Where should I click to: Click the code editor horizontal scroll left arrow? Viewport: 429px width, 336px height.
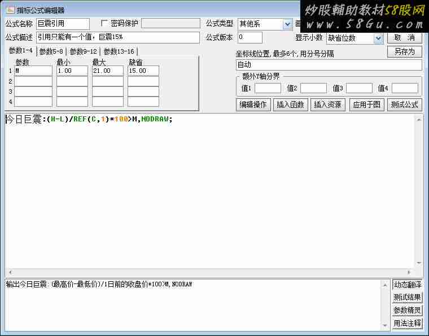[10, 272]
